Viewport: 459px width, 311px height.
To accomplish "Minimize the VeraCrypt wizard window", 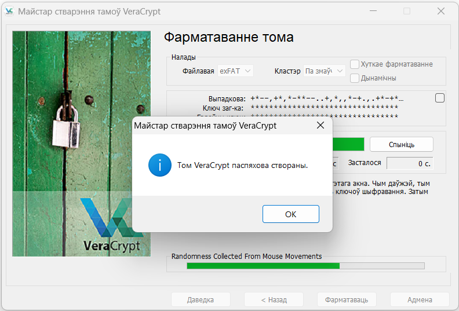I will click(x=373, y=11).
